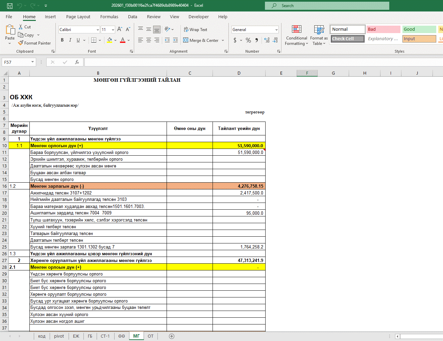Image resolution: width=443 pixels, height=341 pixels.
Task: Click the Increase Font Size icon
Action: [120, 30]
